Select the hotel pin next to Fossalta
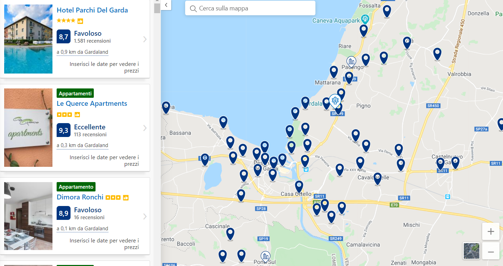503x266 pixels. click(387, 11)
